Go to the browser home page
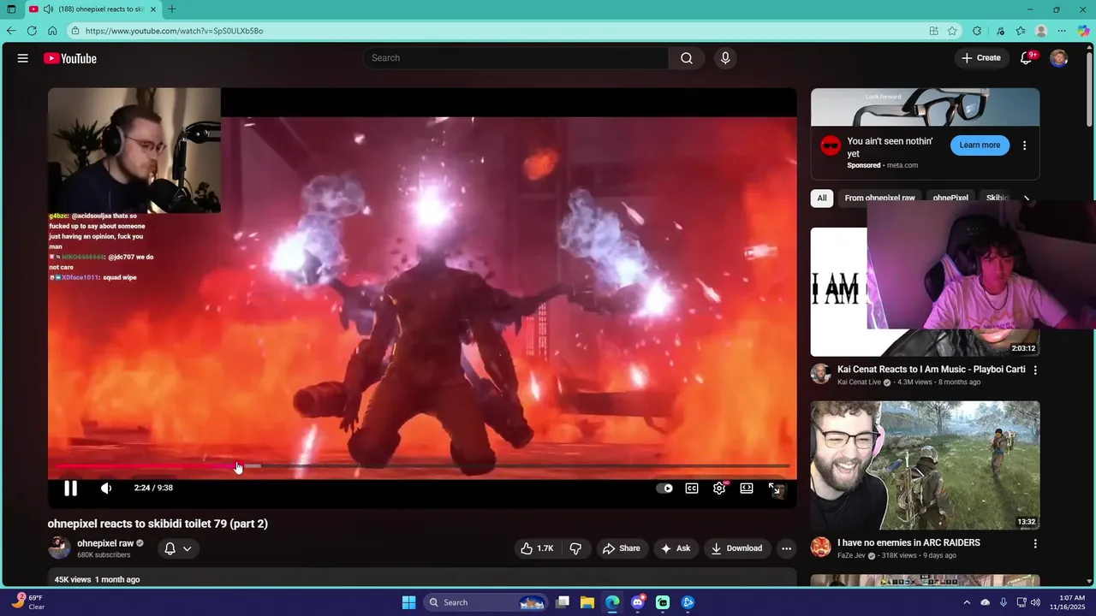The image size is (1096, 616). point(52,31)
